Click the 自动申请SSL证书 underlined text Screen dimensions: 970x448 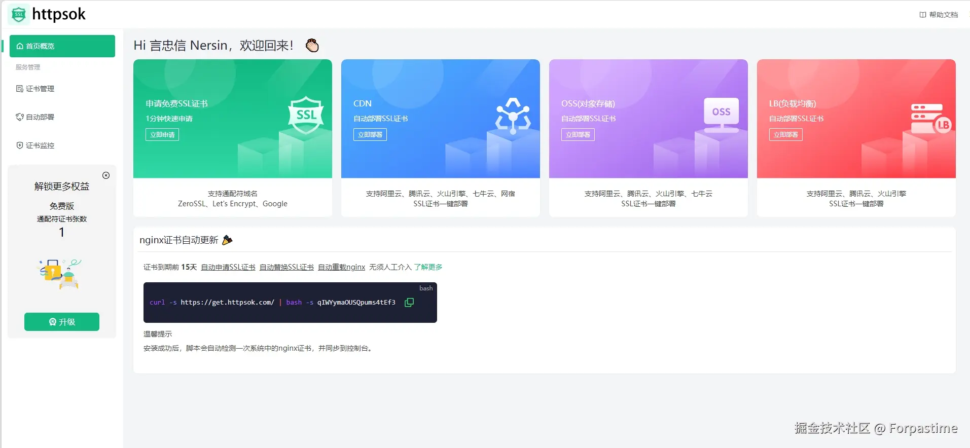228,267
